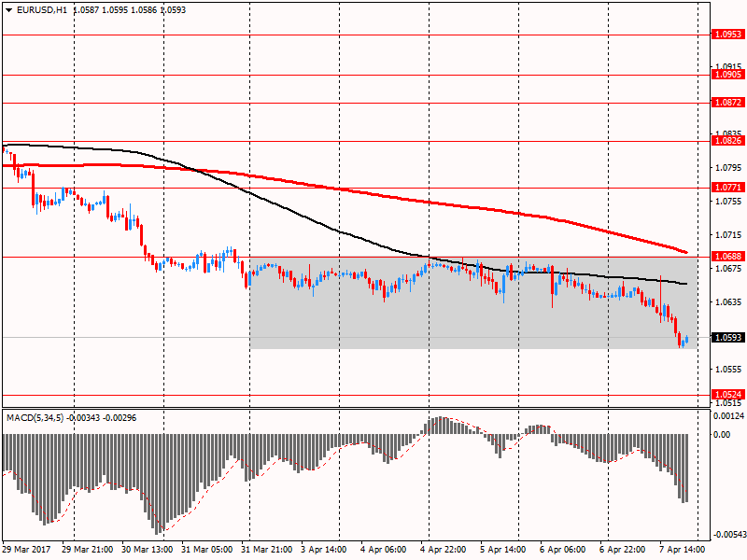Select the 1.0524 red price level label
This screenshot has width=747, height=560.
click(x=727, y=395)
